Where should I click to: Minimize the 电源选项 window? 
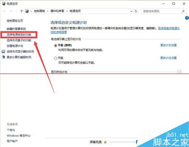click(164, 4)
